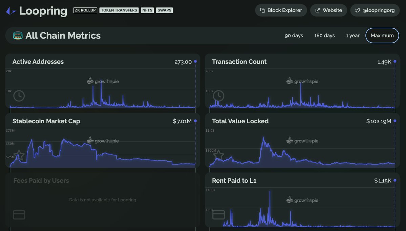Open the Block Explorer
Image resolution: width=406 pixels, height=231 pixels.
click(281, 10)
